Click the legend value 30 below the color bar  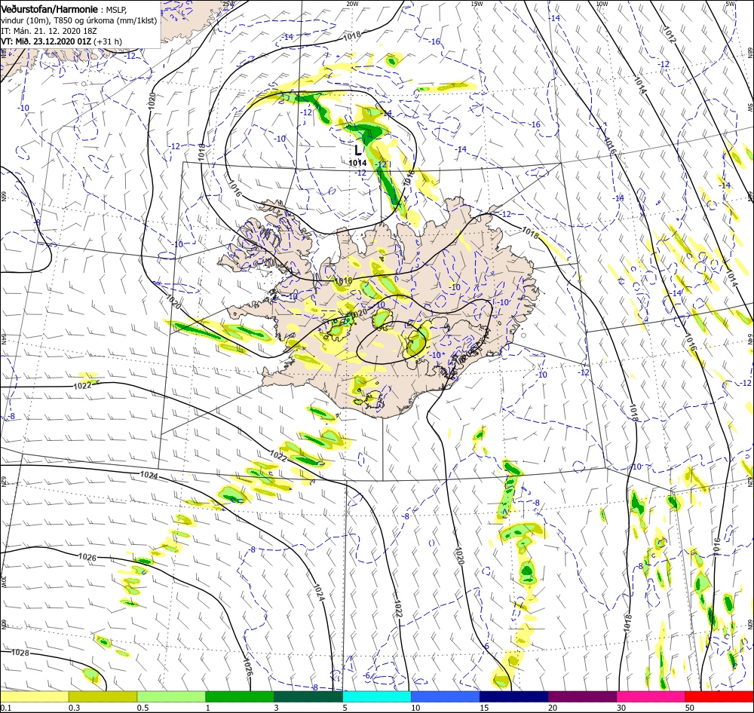(621, 708)
